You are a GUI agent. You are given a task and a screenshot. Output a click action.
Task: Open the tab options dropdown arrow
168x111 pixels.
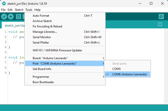(x=160, y=24)
